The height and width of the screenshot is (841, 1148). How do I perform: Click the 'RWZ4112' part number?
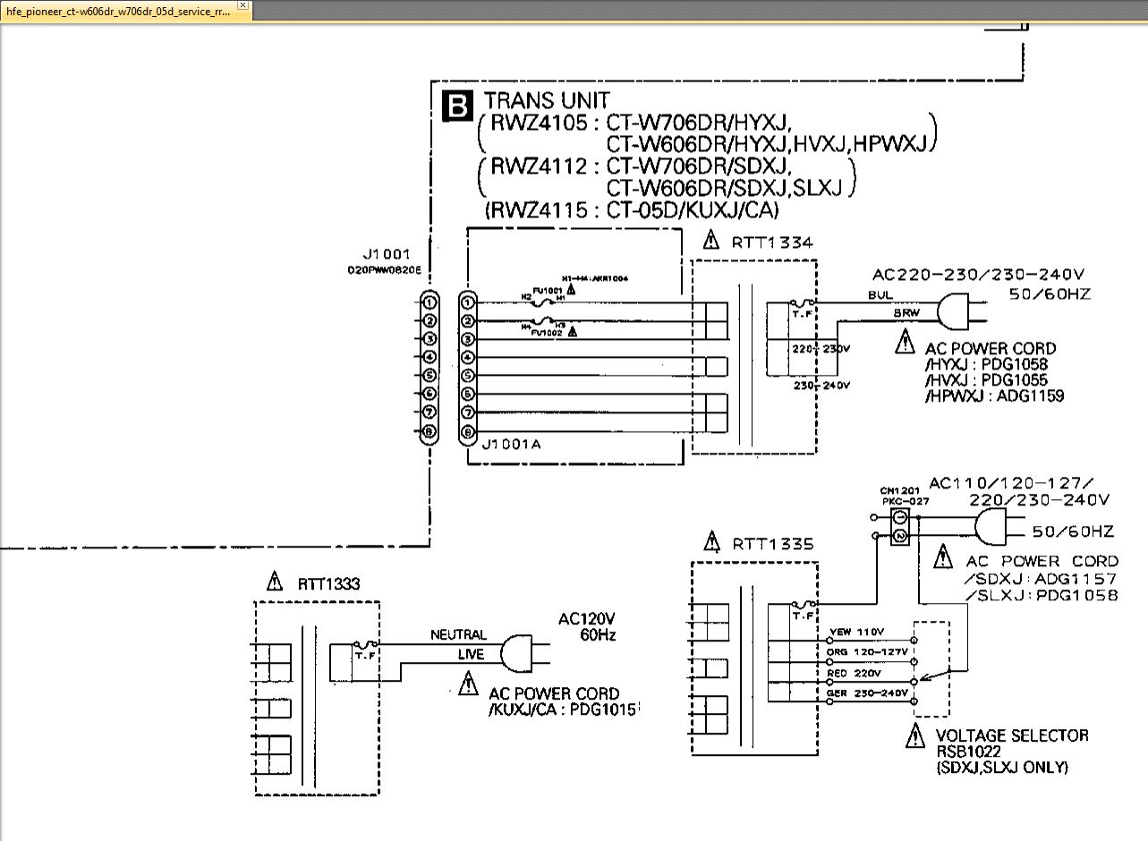(x=540, y=166)
